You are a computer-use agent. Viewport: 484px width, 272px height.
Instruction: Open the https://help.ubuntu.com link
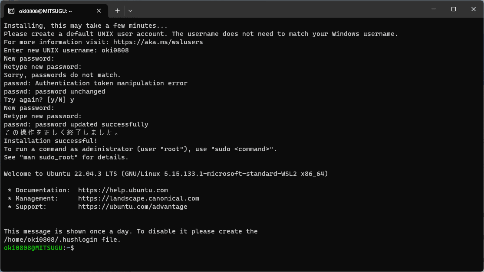pyautogui.click(x=123, y=191)
